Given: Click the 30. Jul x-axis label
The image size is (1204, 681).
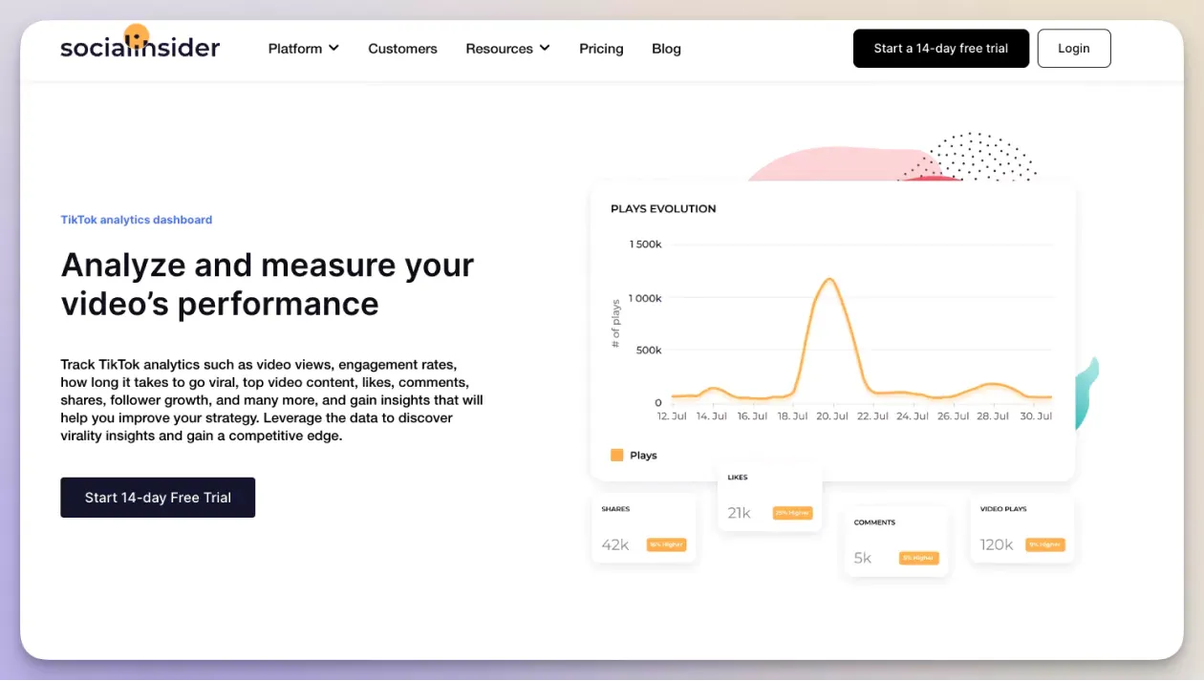Looking at the screenshot, I should point(1036,416).
